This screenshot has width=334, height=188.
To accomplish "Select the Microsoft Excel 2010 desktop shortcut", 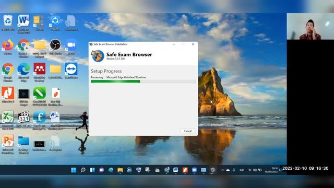I will pyautogui.click(x=8, y=121).
